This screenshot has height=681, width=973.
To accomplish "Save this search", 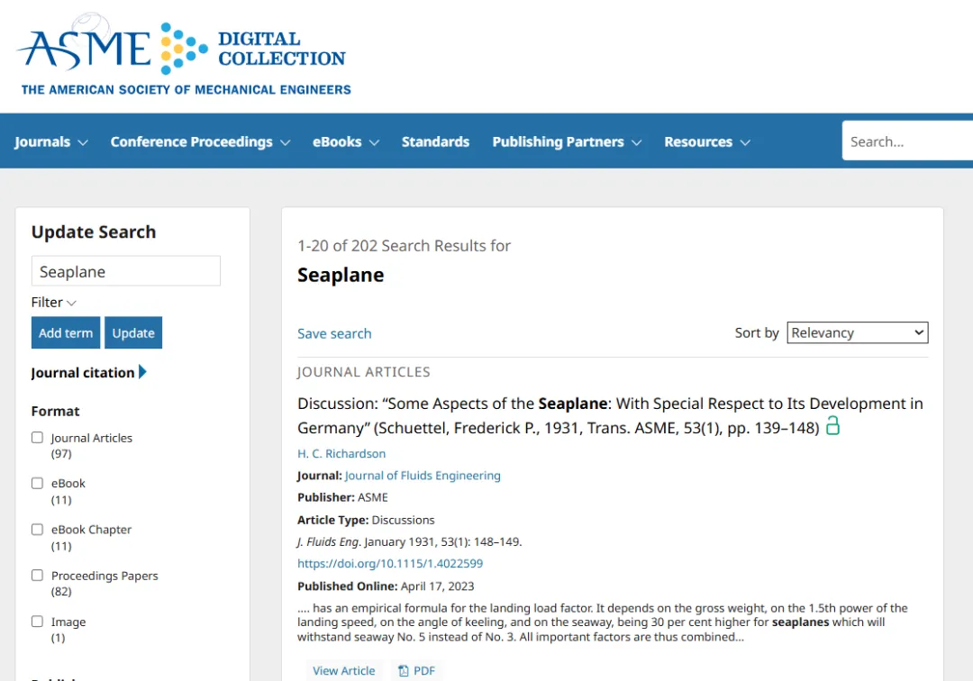I will click(334, 333).
